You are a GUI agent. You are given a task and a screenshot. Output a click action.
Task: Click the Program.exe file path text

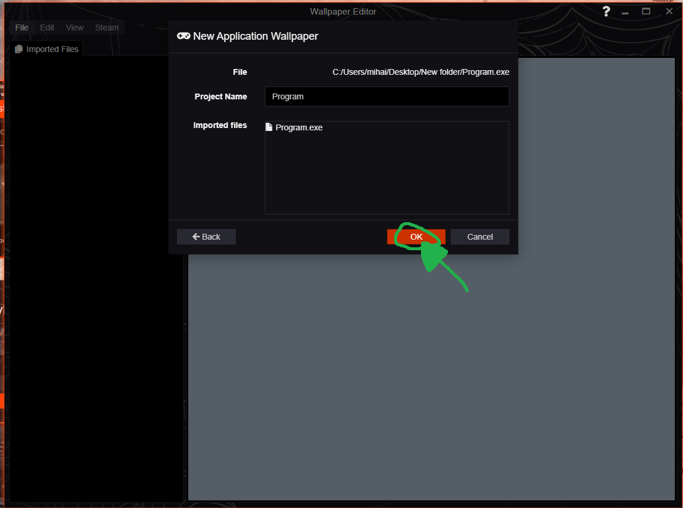pos(420,72)
